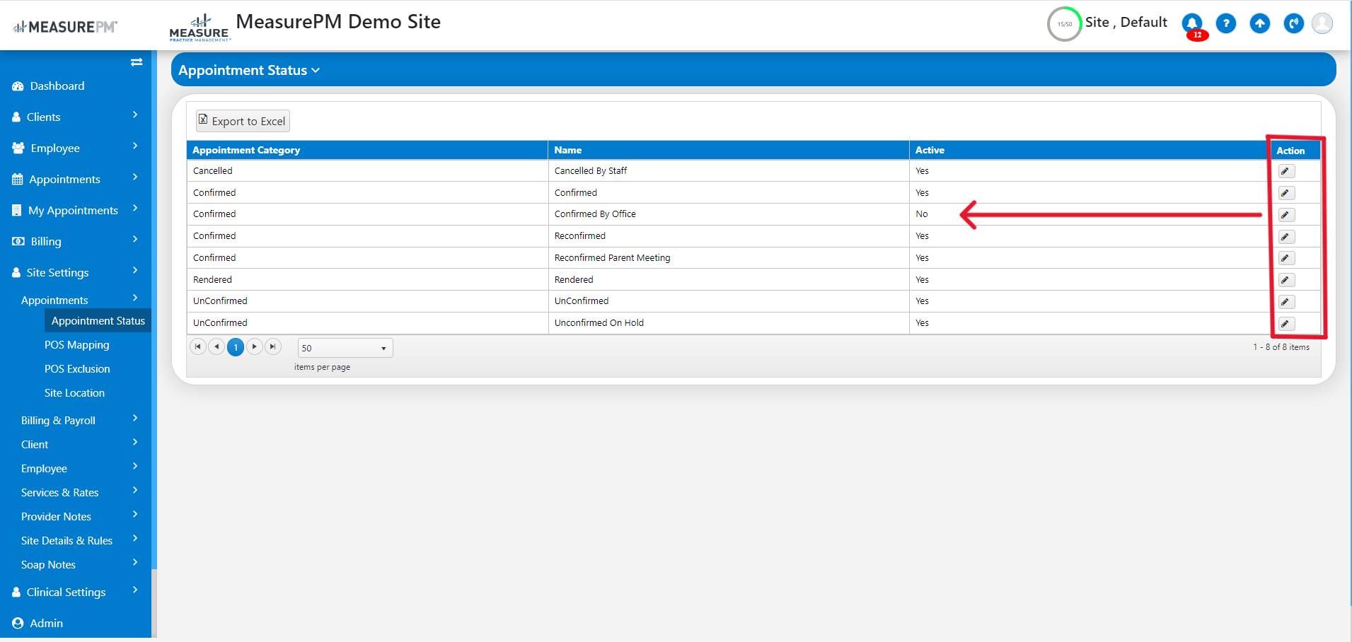
Task: Sort by Appointment Category column
Action: [367, 150]
